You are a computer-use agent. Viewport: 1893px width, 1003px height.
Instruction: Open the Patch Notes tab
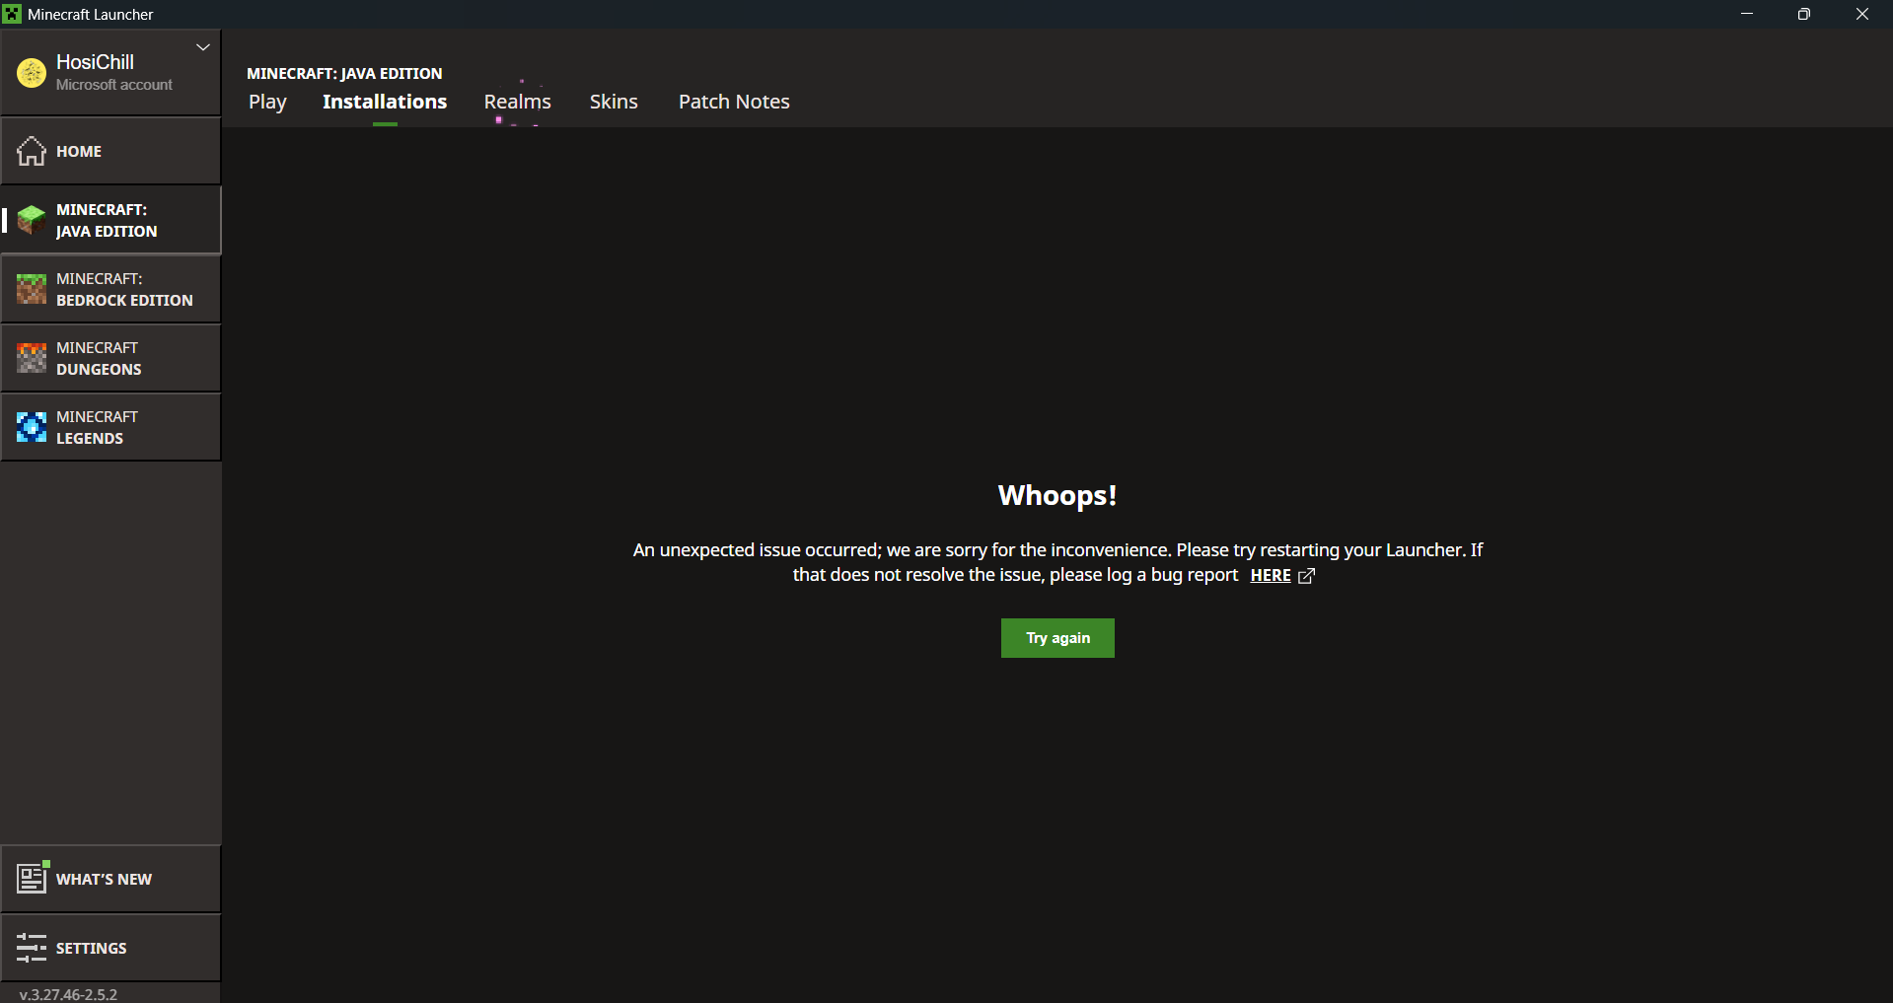(734, 102)
